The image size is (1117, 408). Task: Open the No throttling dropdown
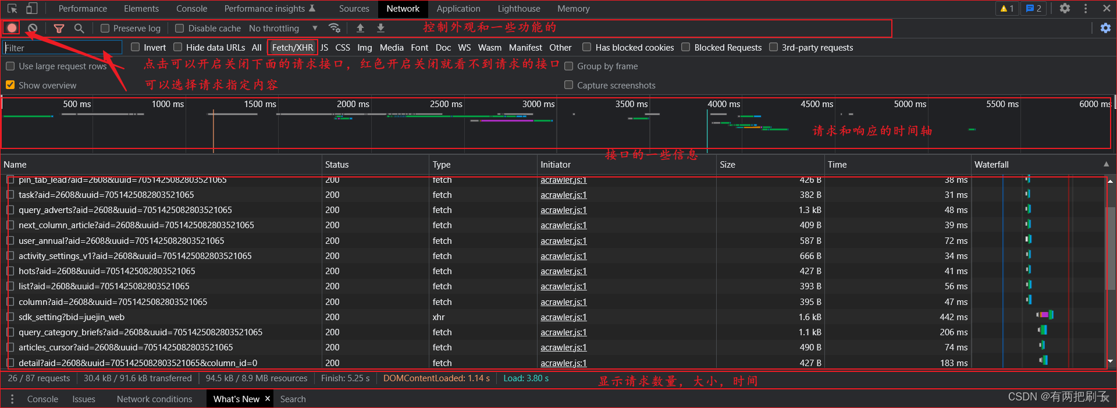click(283, 29)
